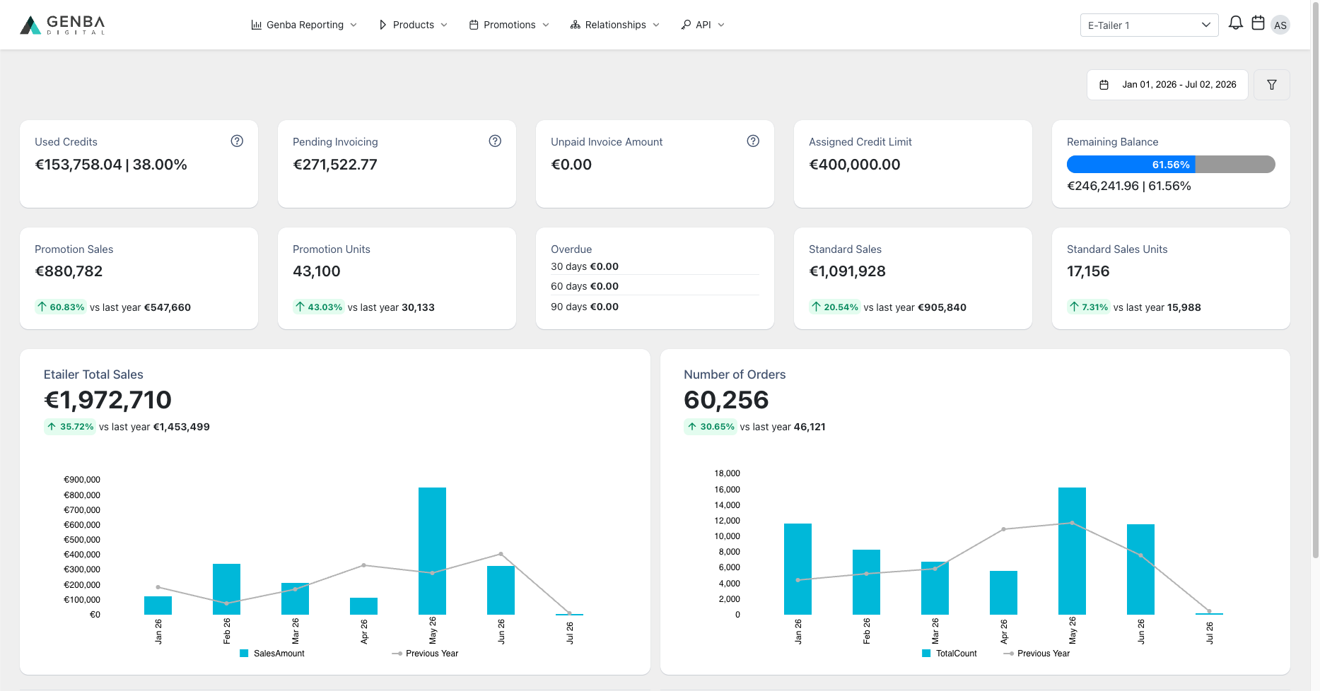Click the filter funnel icon
The width and height of the screenshot is (1320, 691).
1272,85
